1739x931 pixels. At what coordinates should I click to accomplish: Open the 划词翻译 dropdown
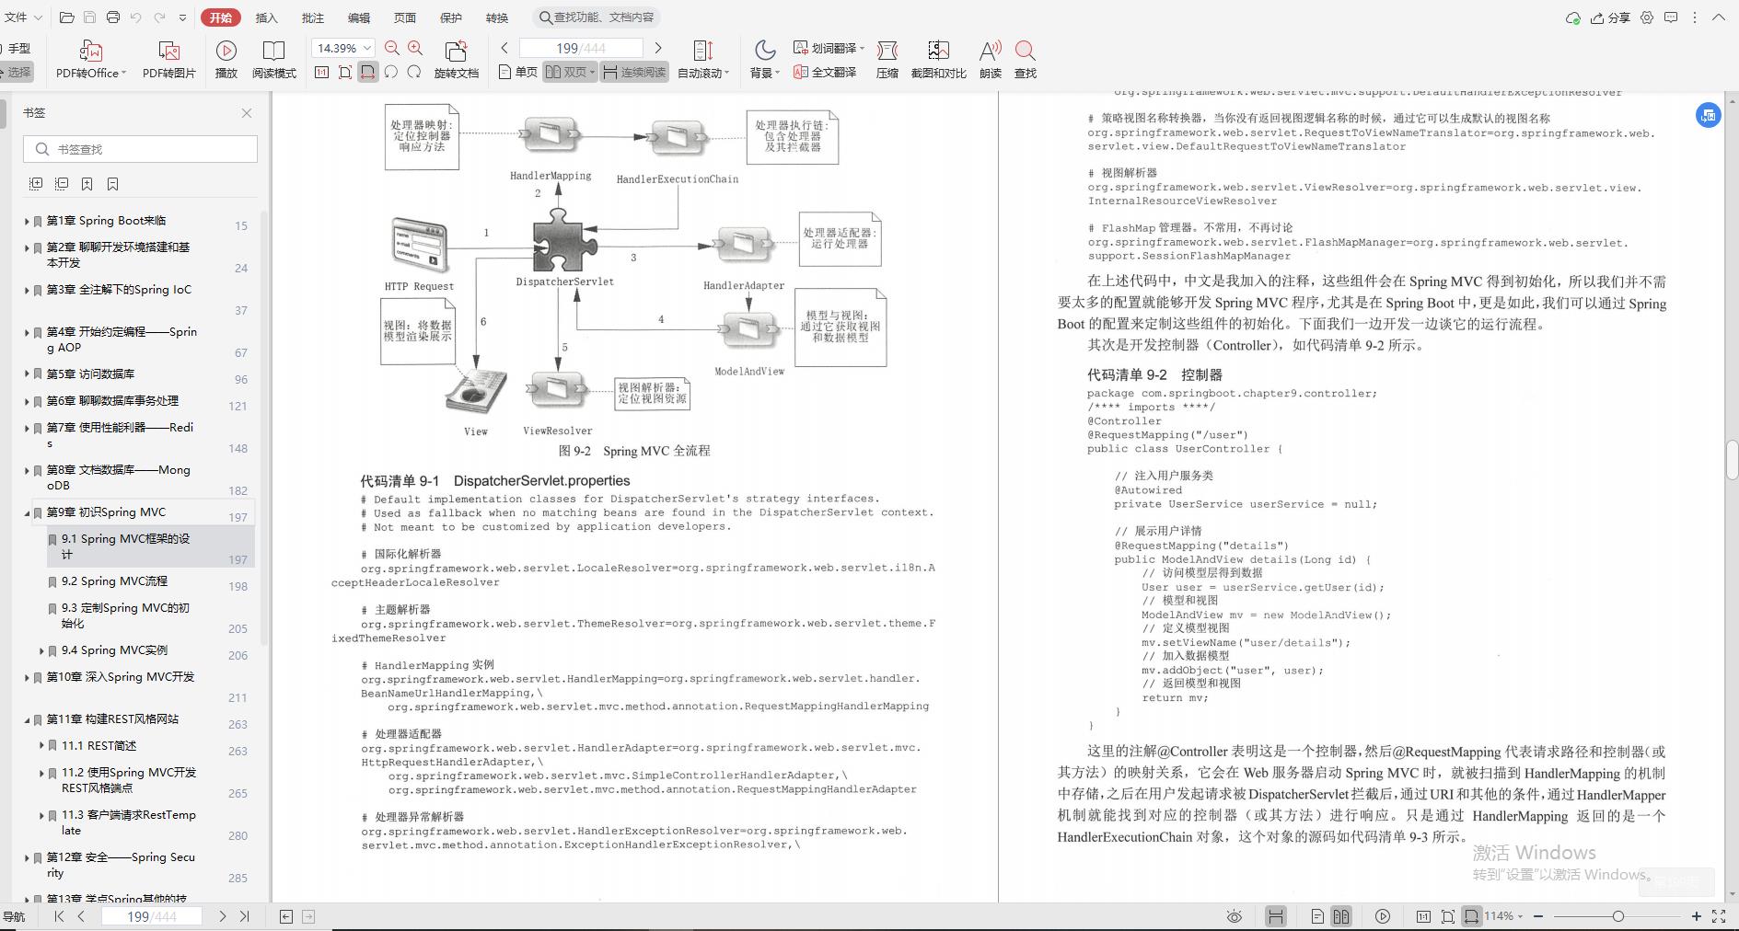point(830,48)
